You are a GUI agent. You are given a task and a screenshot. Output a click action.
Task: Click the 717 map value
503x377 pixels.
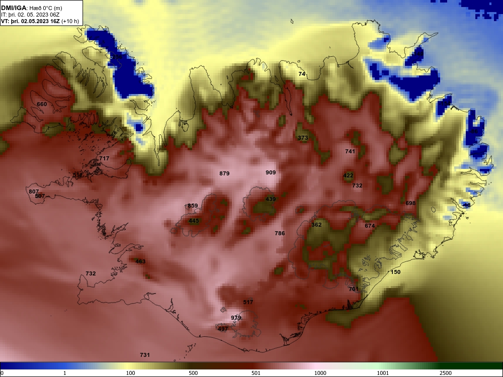(x=104, y=158)
